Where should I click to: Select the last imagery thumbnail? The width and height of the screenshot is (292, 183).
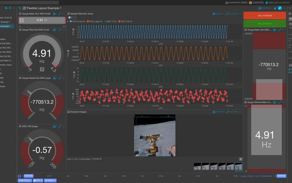tap(239, 167)
